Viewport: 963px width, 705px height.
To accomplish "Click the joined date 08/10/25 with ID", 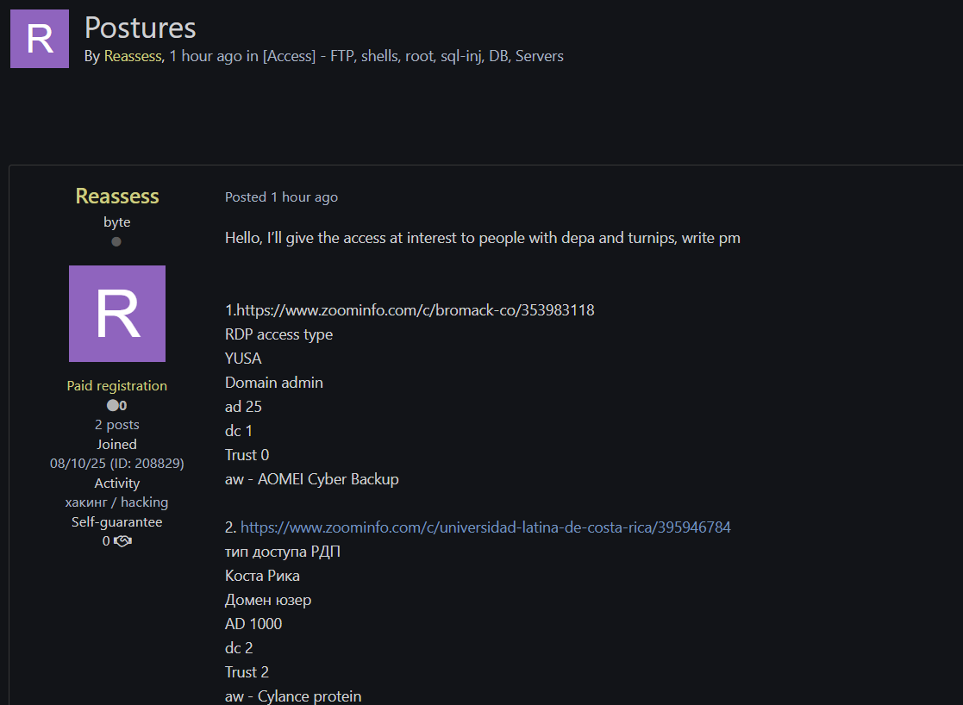I will [117, 464].
